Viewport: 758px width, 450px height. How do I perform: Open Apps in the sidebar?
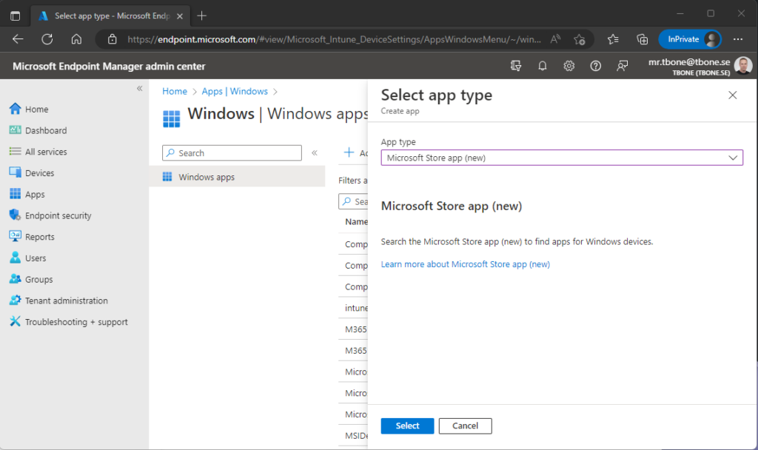27,195
